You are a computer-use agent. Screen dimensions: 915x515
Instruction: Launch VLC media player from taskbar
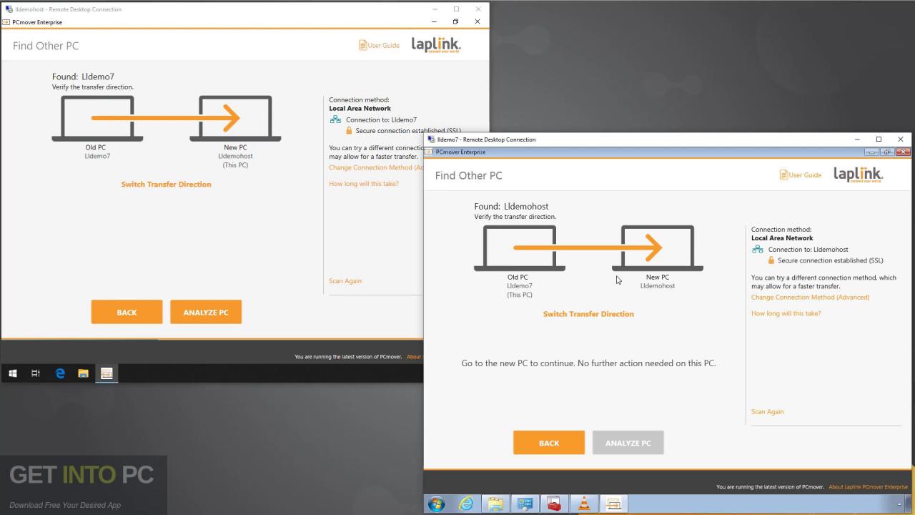click(x=584, y=504)
